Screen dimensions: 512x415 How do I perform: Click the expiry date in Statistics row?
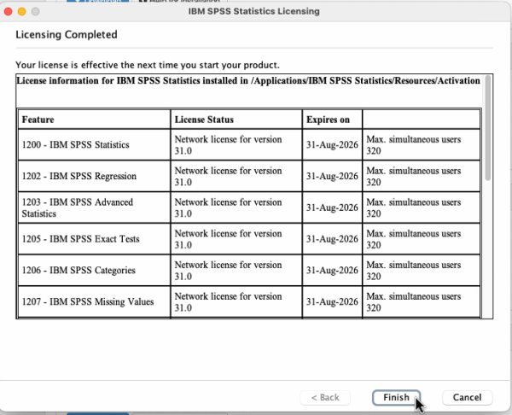pyautogui.click(x=332, y=145)
